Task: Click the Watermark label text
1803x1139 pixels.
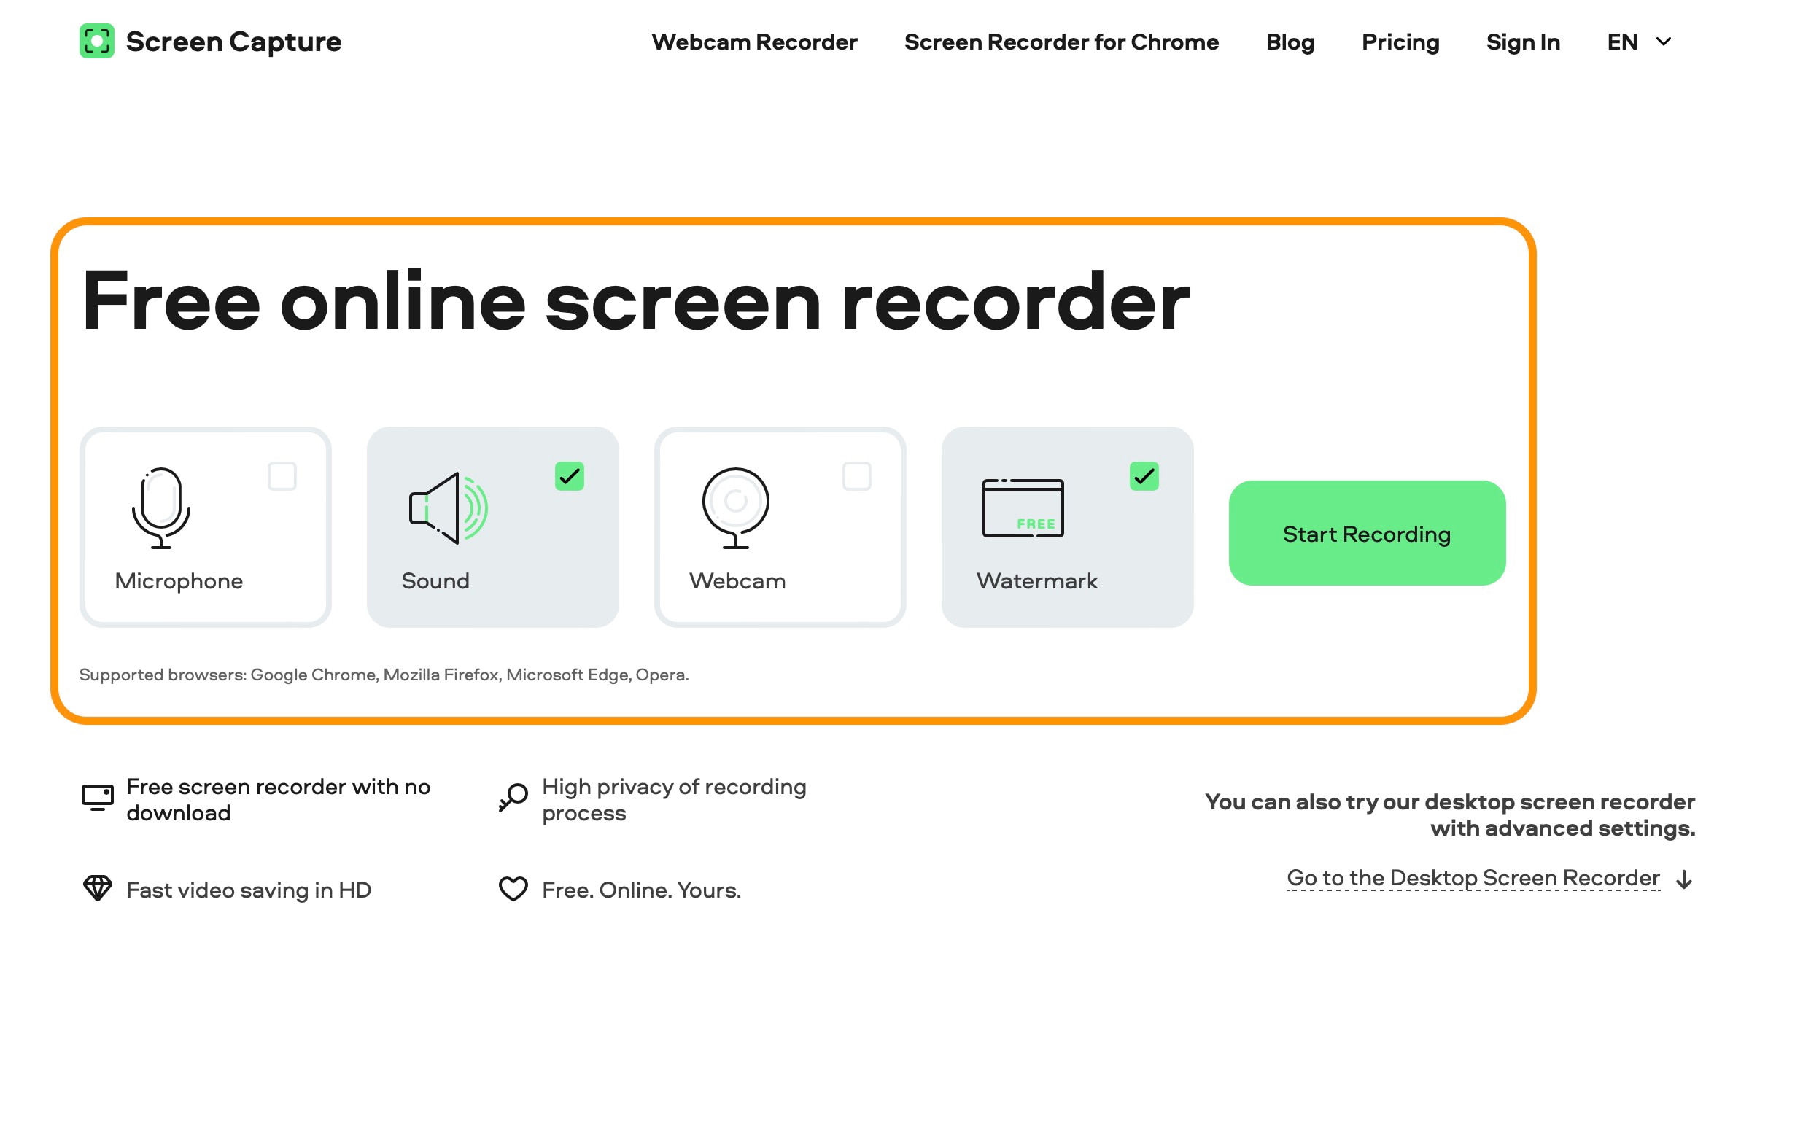Action: point(1036,580)
